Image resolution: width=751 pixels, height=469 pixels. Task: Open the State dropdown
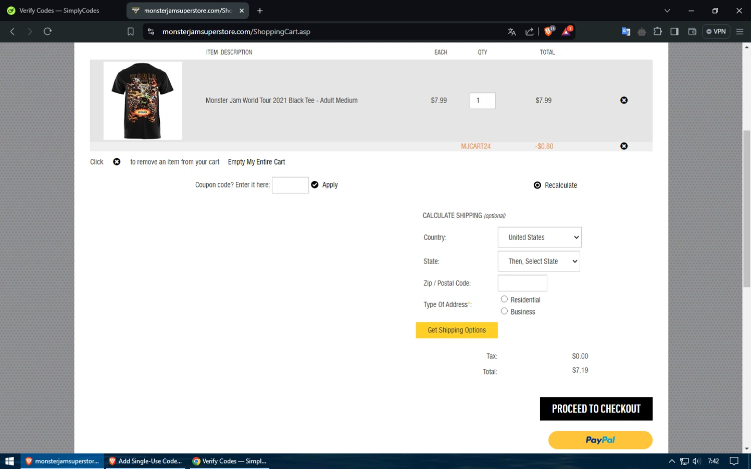click(x=539, y=261)
